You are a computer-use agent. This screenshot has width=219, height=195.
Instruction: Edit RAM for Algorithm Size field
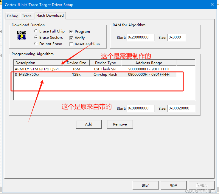[177, 38]
